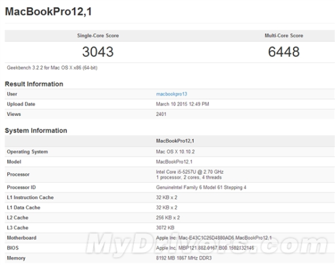Select the multi-core score 6448
The height and width of the screenshot is (265, 335).
284,52
